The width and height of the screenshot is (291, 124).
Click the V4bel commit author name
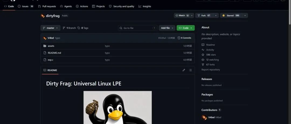tap(51, 38)
